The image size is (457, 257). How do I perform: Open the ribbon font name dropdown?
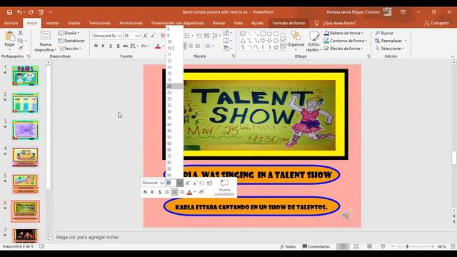click(x=119, y=36)
